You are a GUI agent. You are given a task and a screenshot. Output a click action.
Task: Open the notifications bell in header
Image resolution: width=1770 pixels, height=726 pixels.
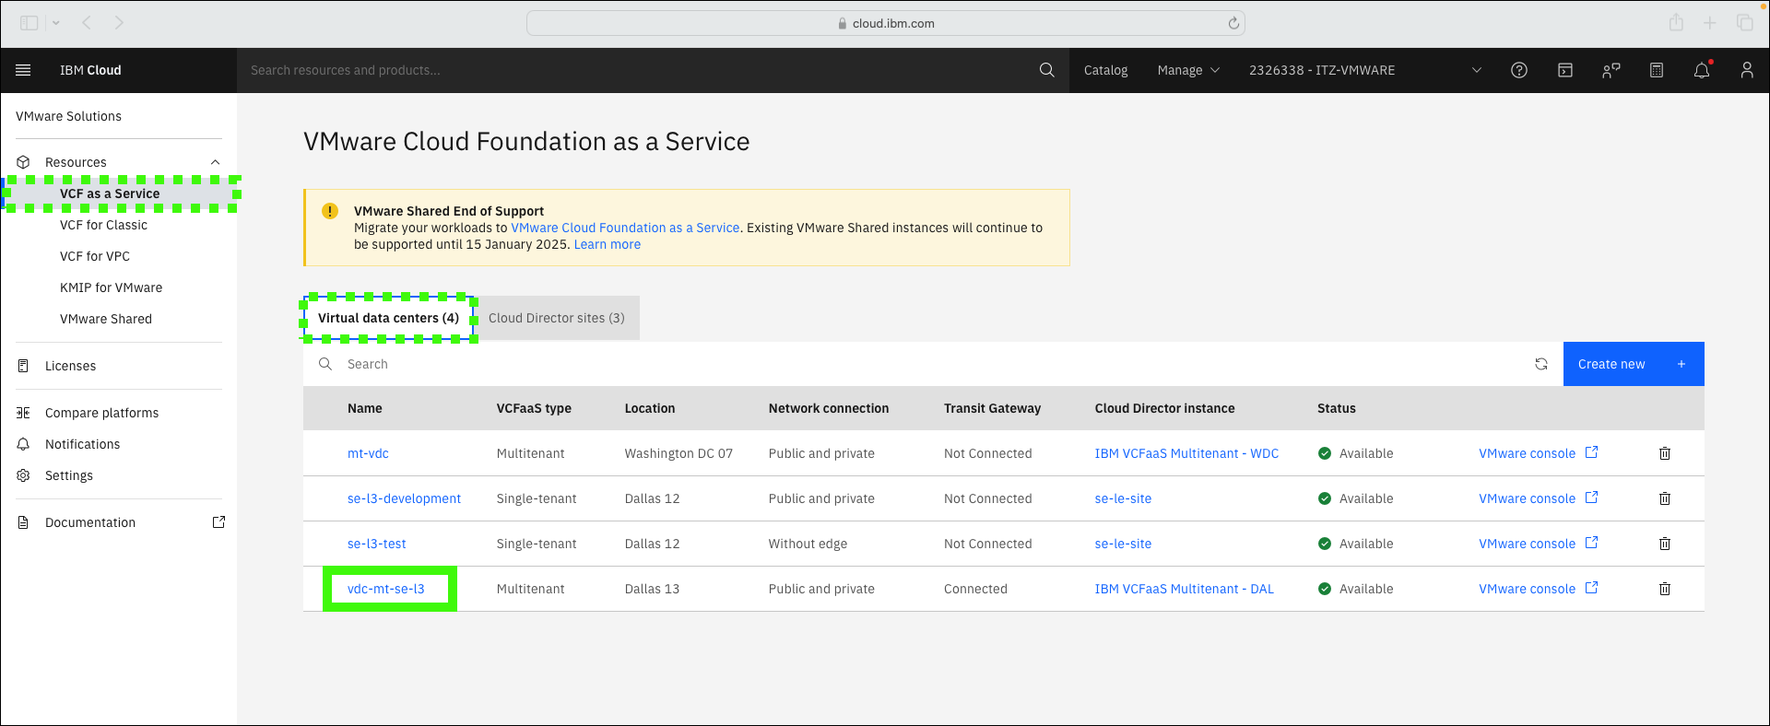1702,70
